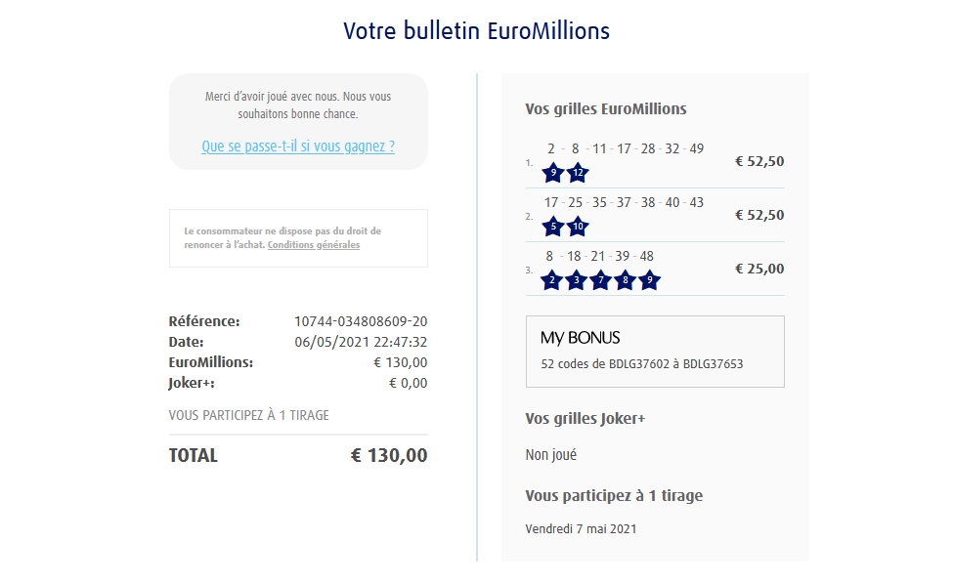Click the reference number 10744-034808609-20

pos(361,321)
